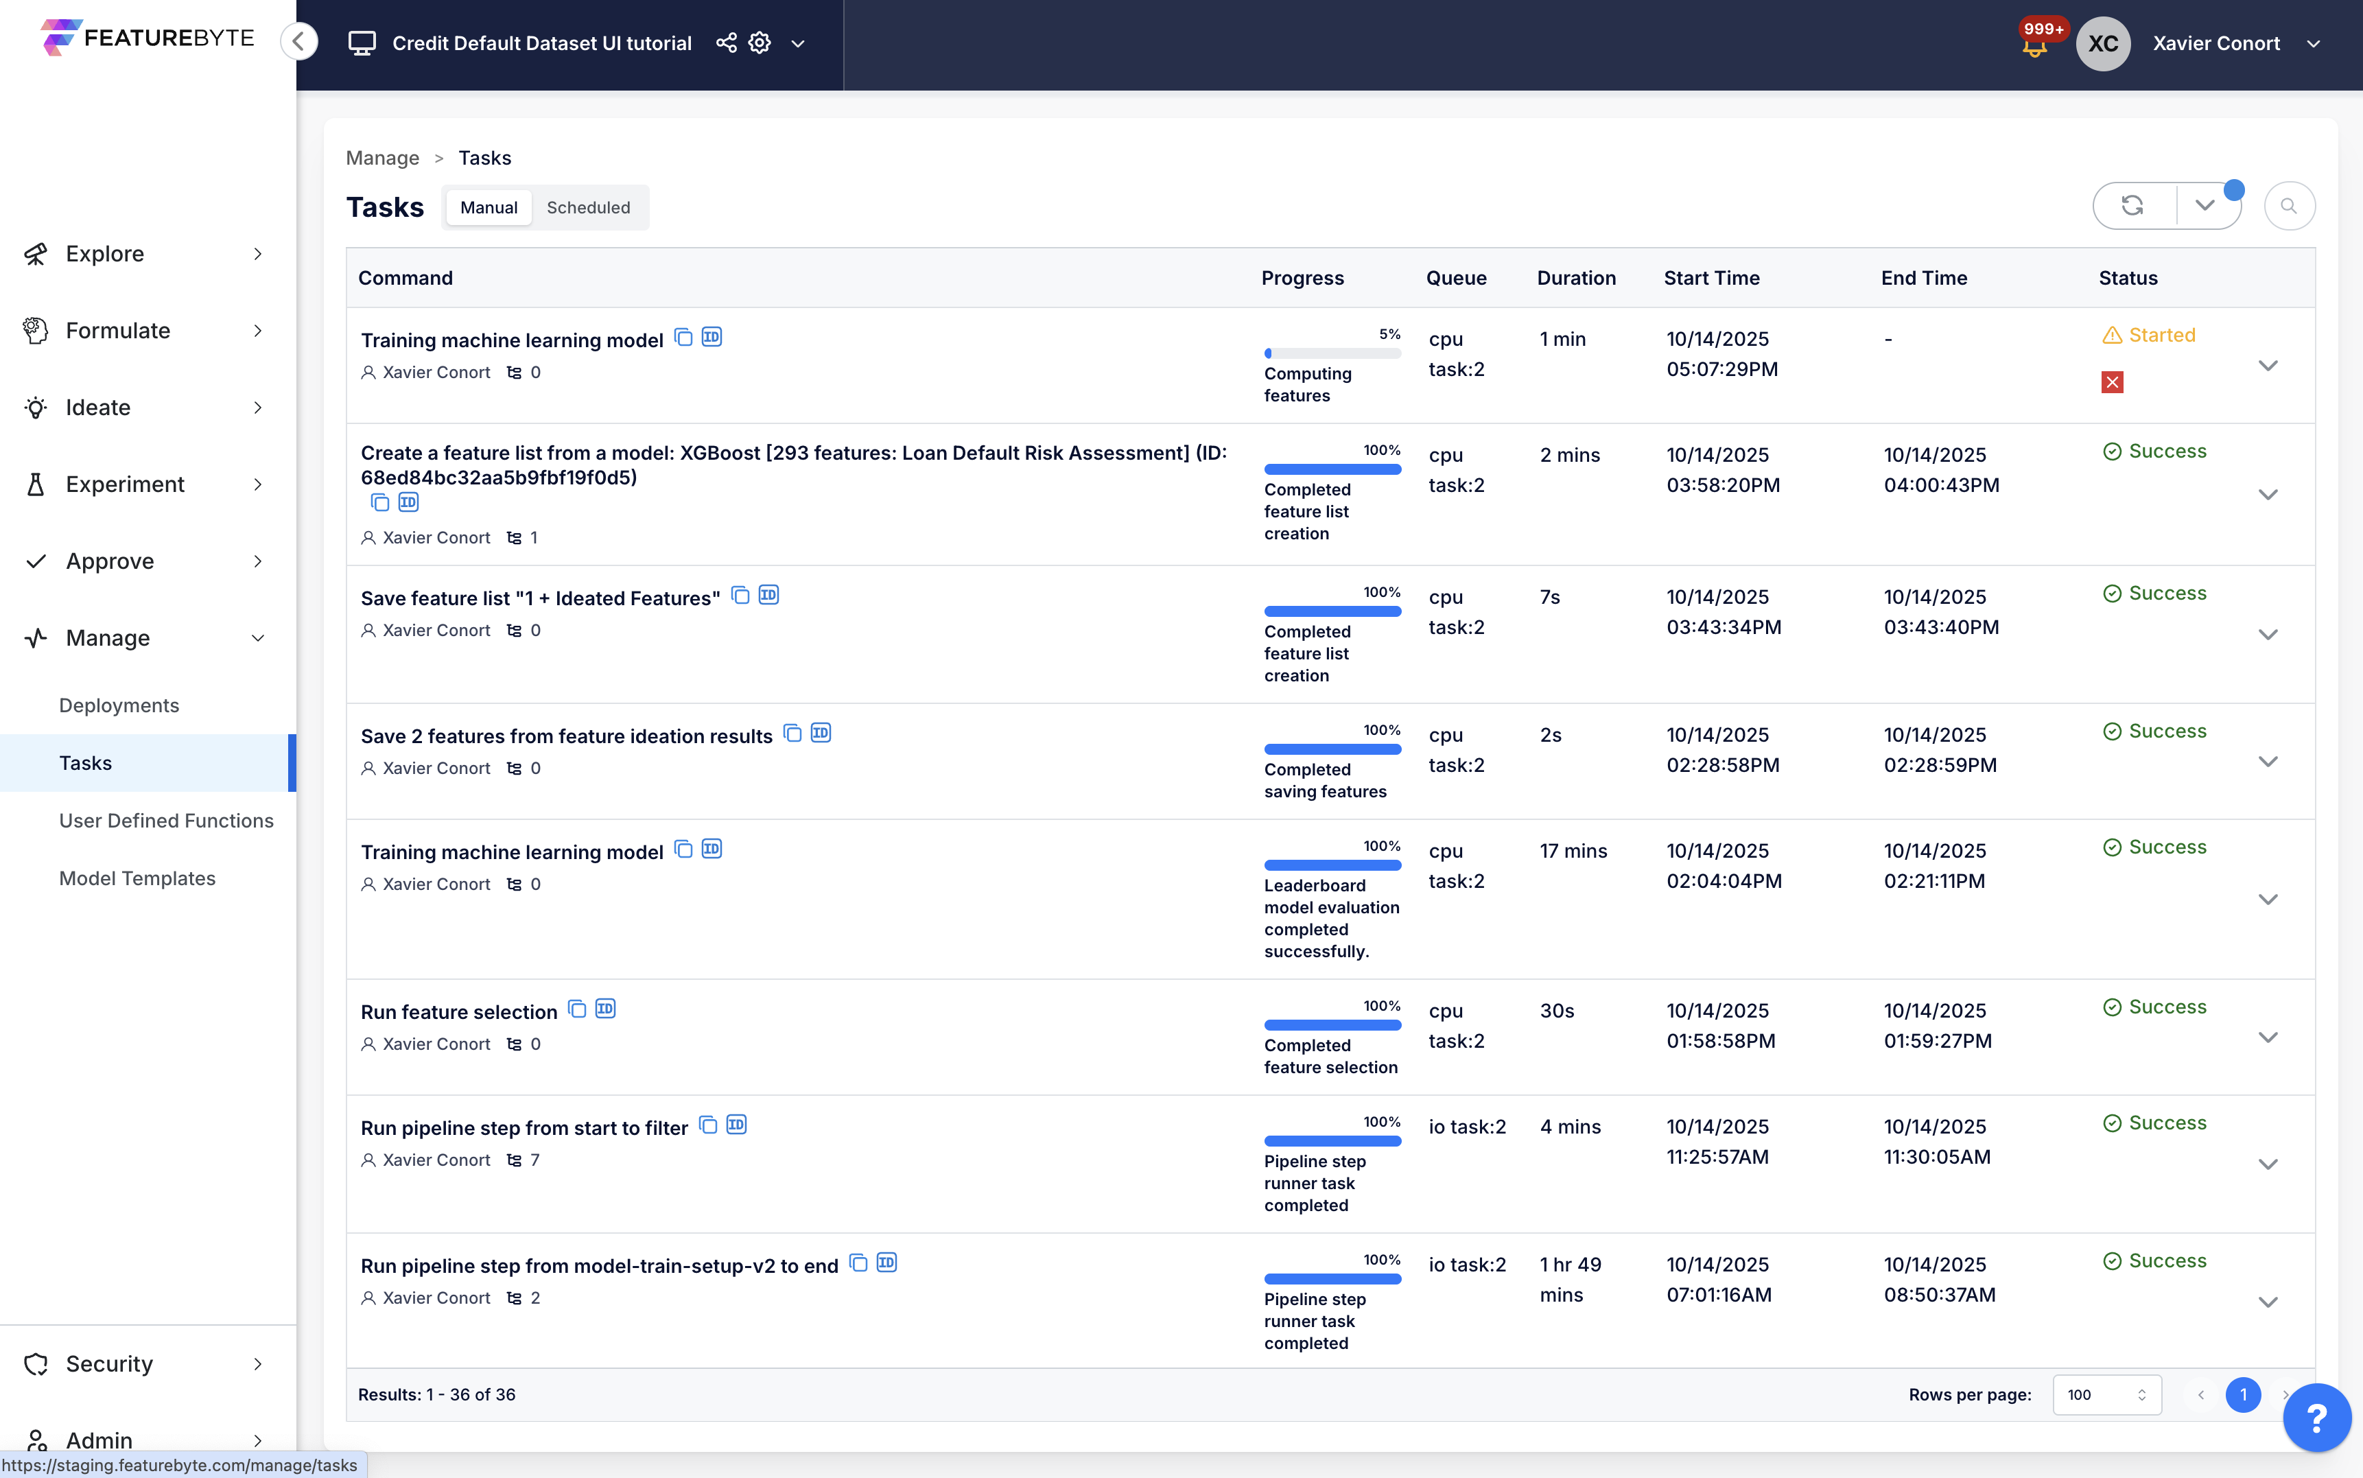
Task: Show ID for 'Save 2 features' task
Action: point(821,733)
